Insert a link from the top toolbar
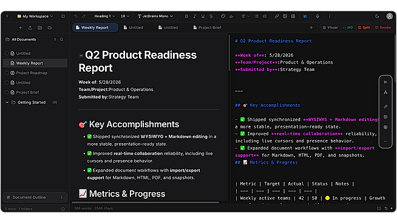 (277, 16)
